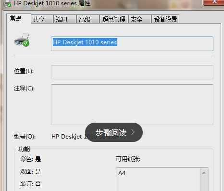Switch to the 高级 tab
This screenshot has width=224, height=191.
(x=88, y=19)
